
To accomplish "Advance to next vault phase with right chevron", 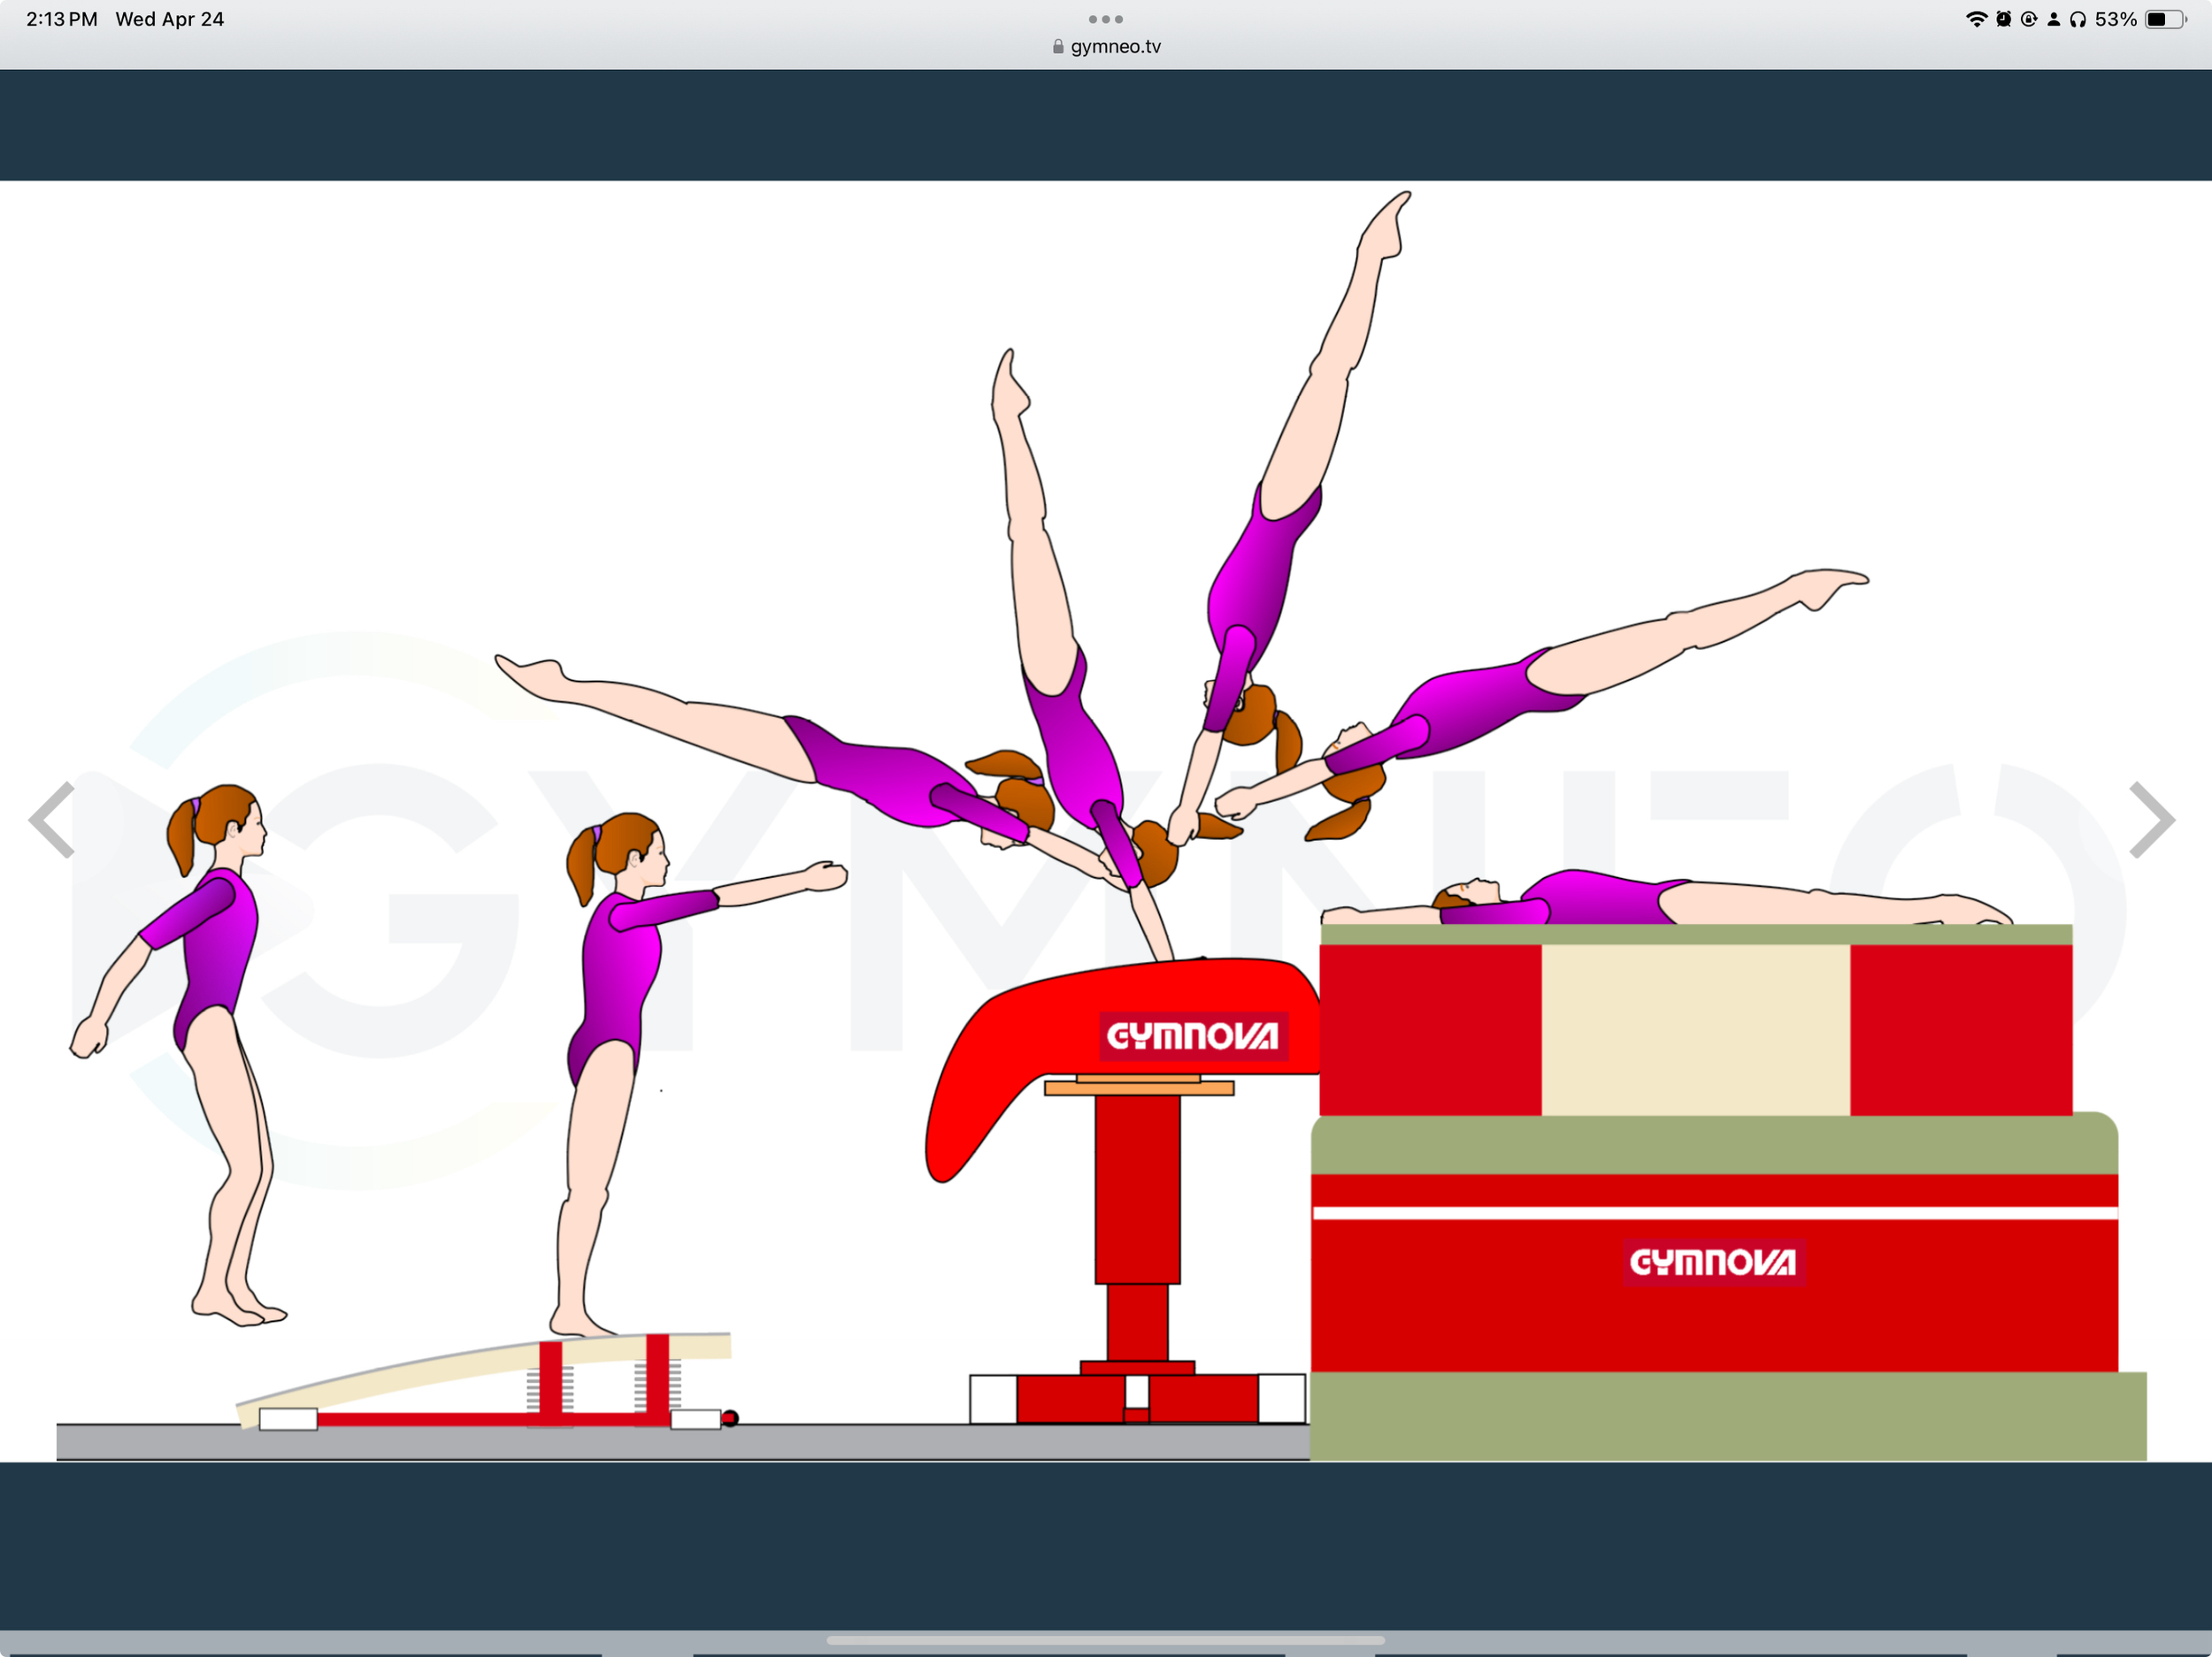I will [x=2154, y=821].
